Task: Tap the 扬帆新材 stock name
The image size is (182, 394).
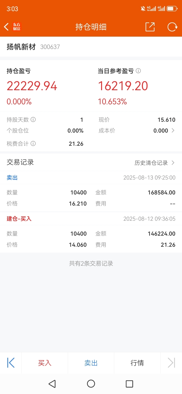Action: (x=21, y=47)
